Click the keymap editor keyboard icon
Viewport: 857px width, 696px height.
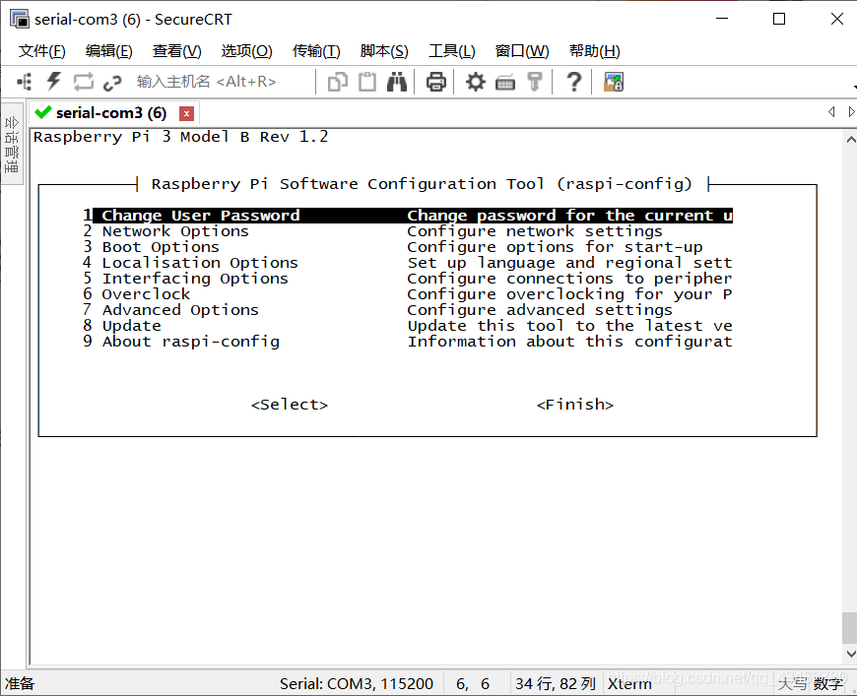point(505,83)
